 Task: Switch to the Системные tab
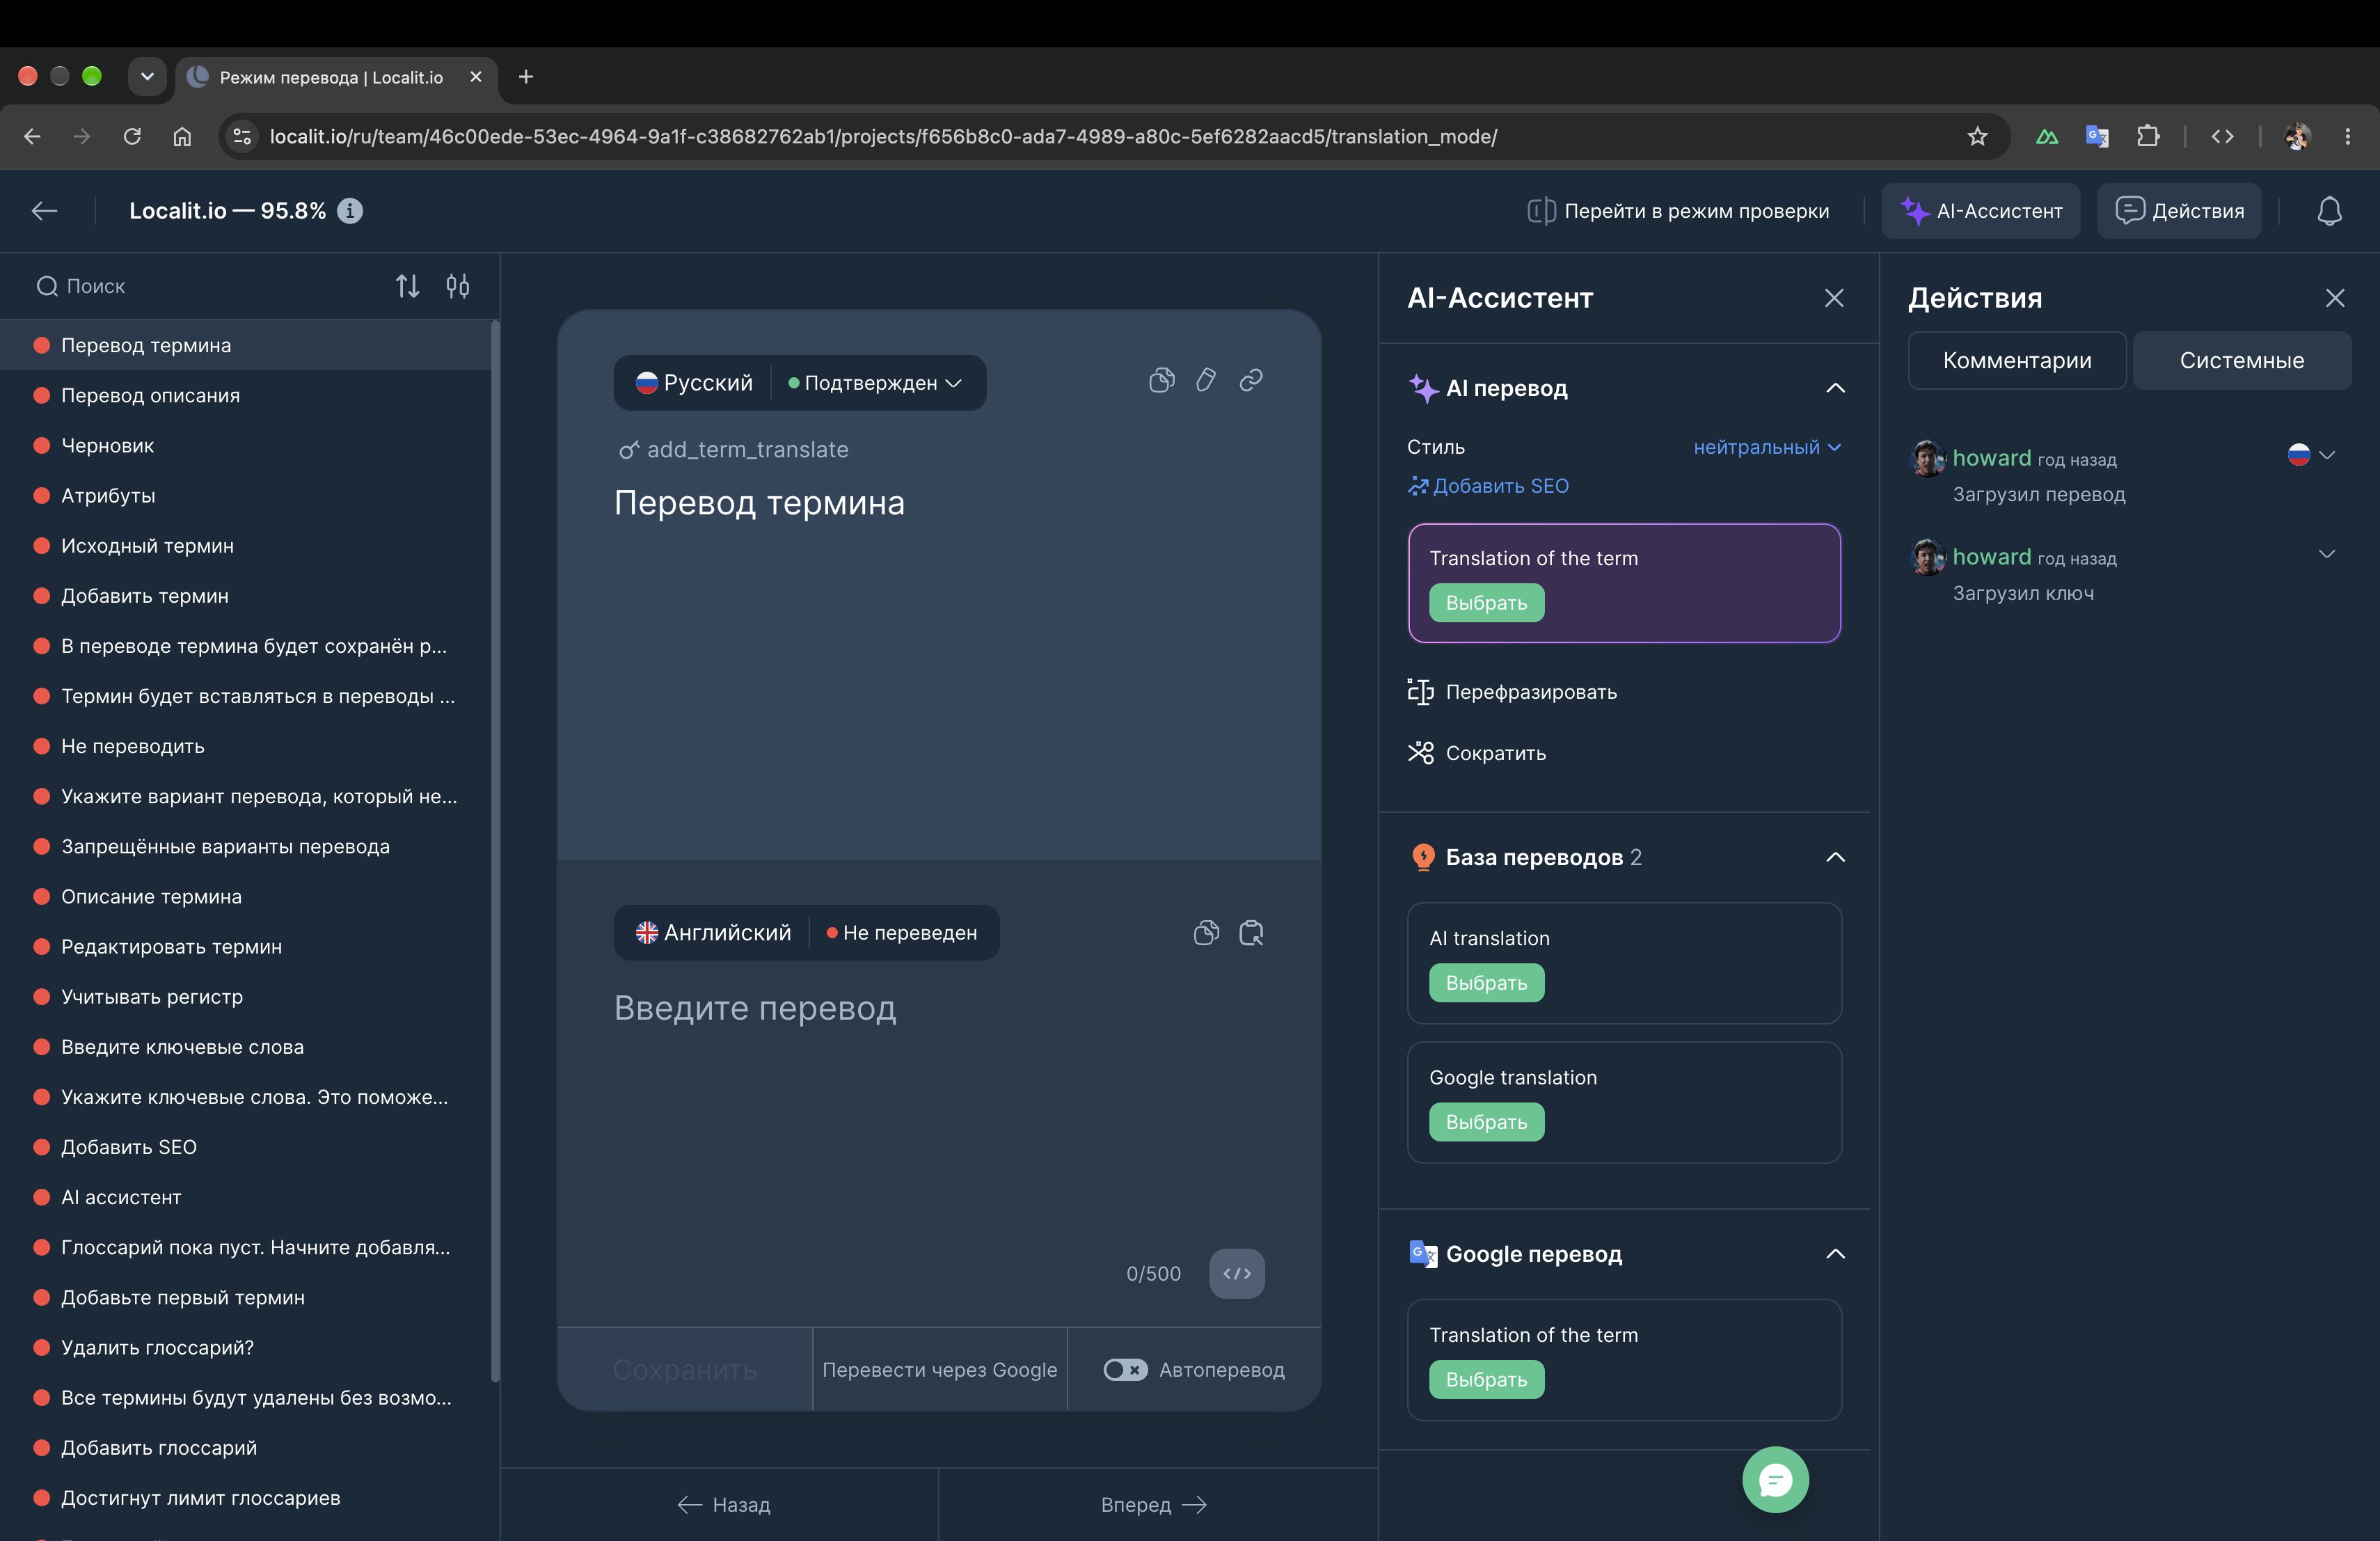point(2242,360)
